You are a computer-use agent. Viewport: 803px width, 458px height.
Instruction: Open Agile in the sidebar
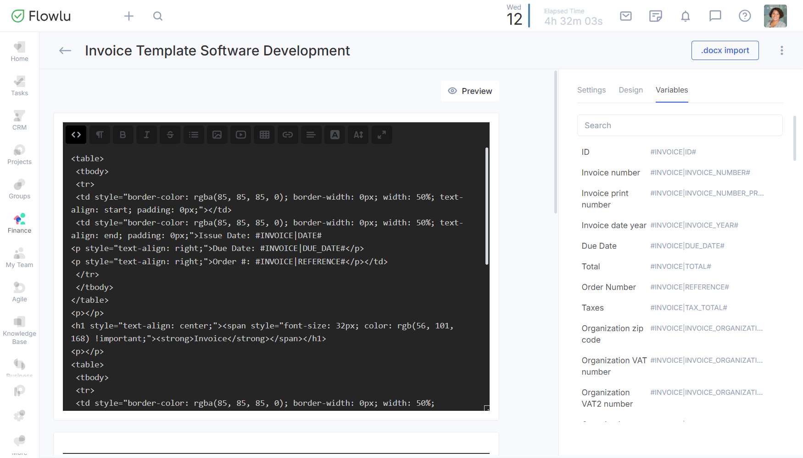tap(19, 292)
